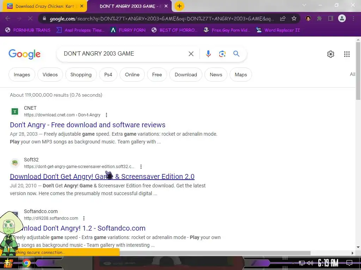Filter results by Images
This screenshot has width=361, height=270.
[22, 75]
